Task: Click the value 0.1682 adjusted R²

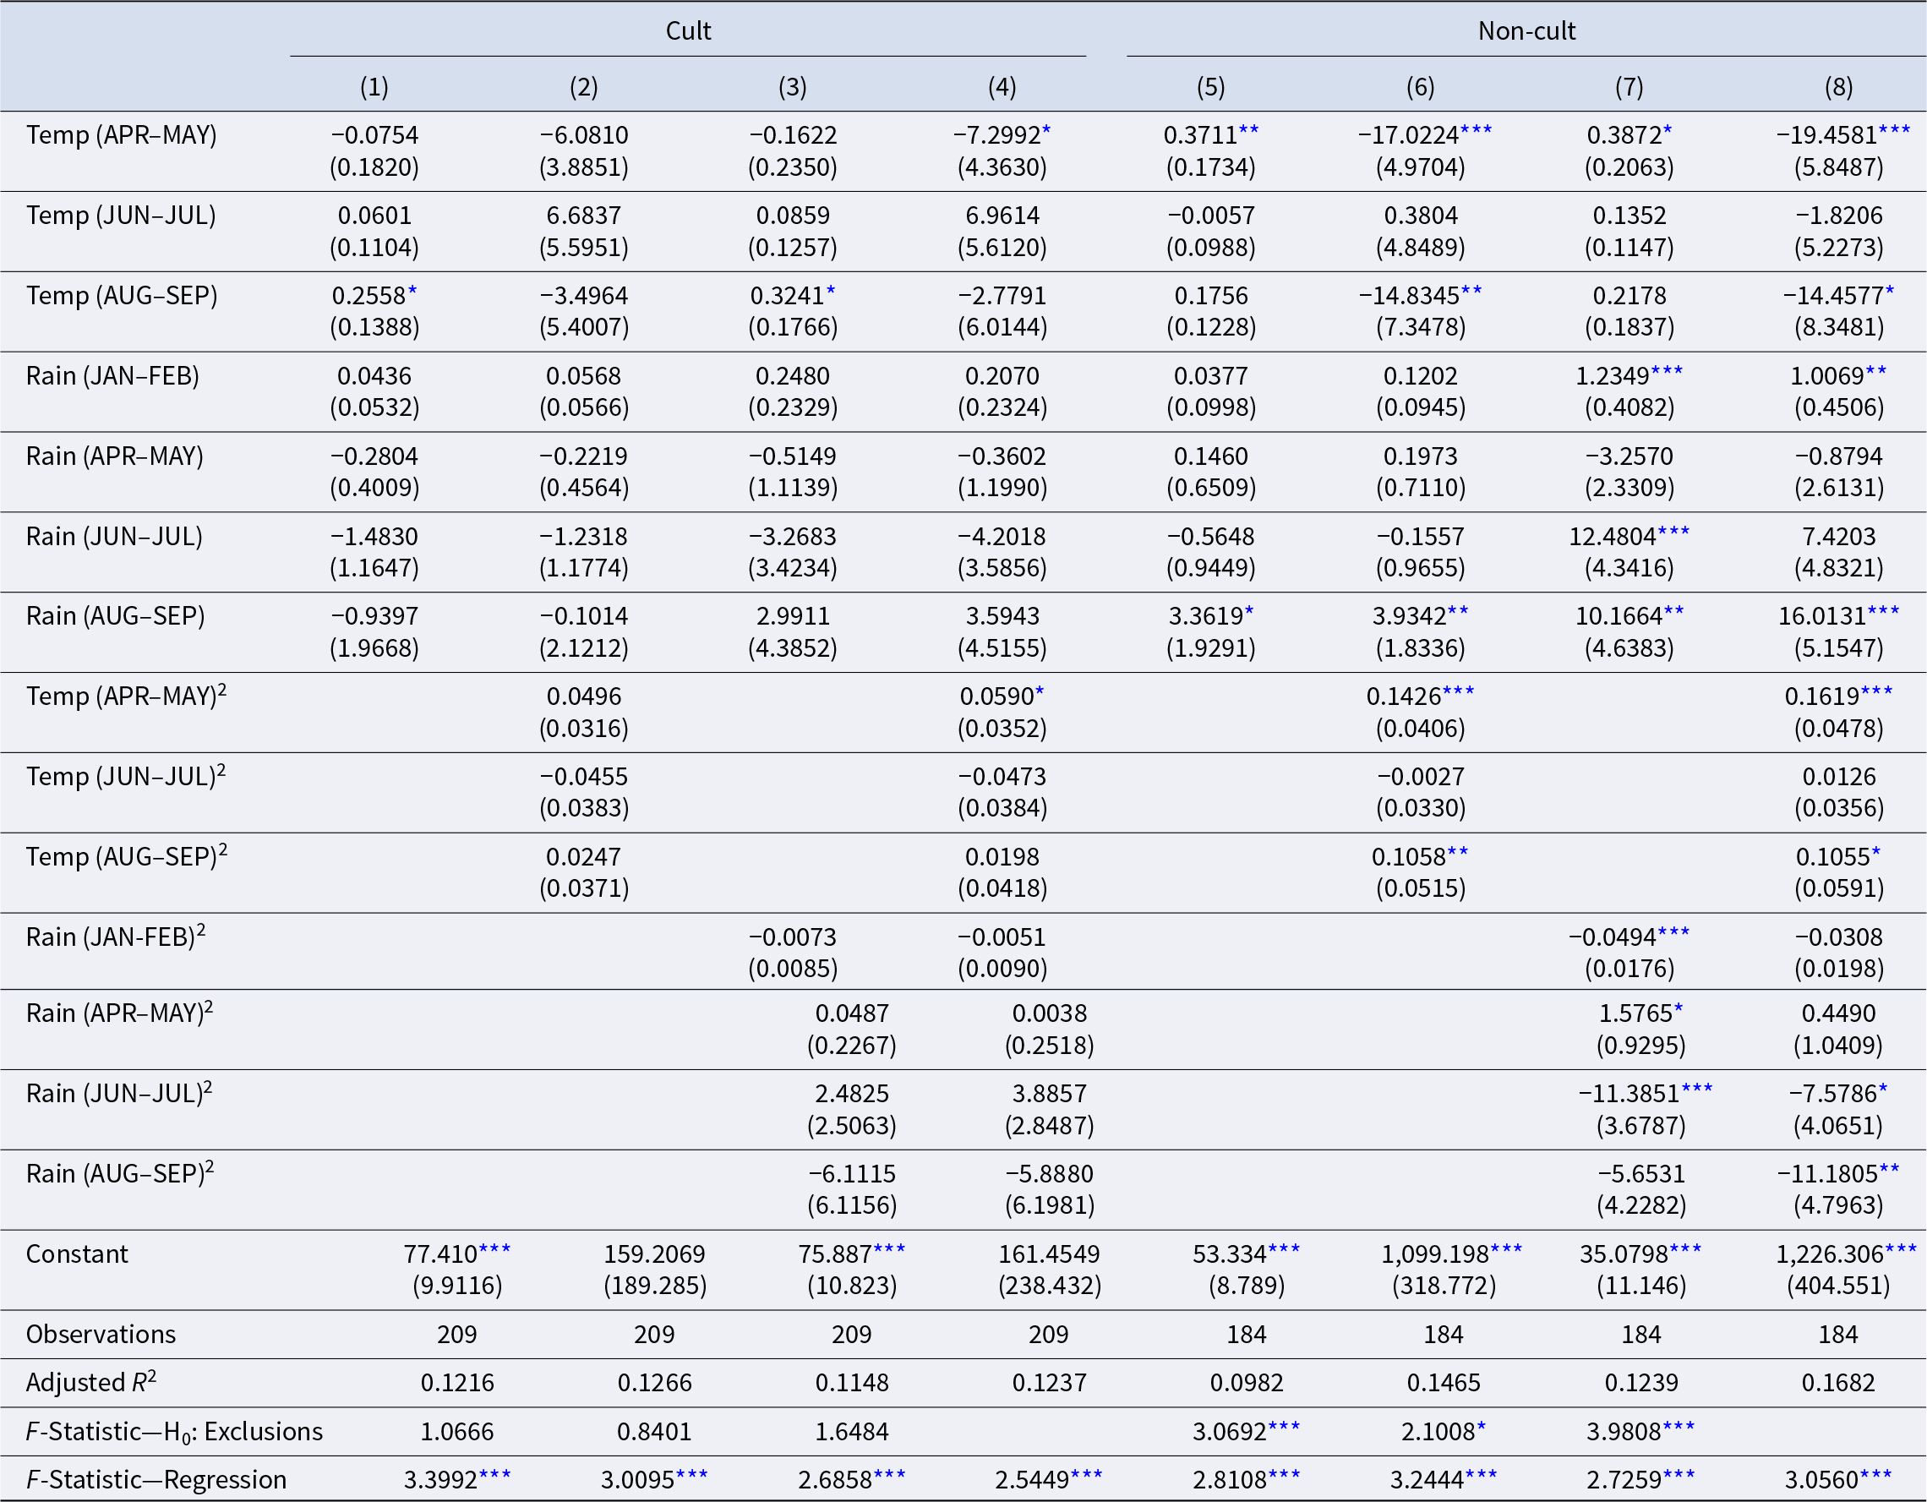Action: tap(1839, 1382)
